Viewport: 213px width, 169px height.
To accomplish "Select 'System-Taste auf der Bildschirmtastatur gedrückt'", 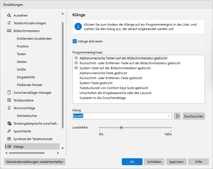I will click(x=115, y=68).
